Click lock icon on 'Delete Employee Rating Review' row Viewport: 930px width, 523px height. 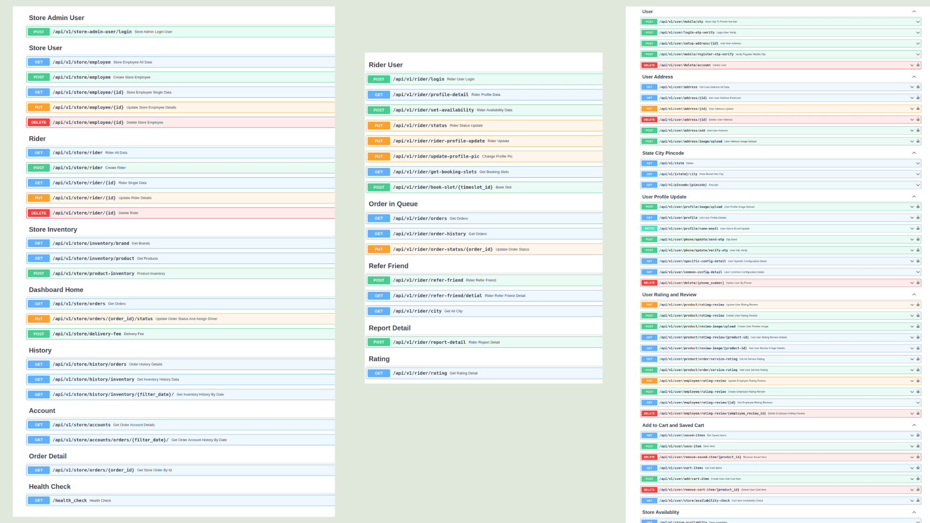(918, 414)
